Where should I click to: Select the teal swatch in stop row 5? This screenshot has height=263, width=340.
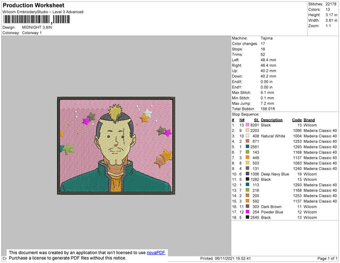click(x=248, y=147)
